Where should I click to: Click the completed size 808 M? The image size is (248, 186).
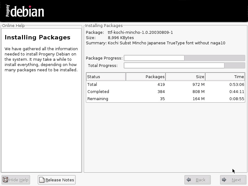click(198, 91)
